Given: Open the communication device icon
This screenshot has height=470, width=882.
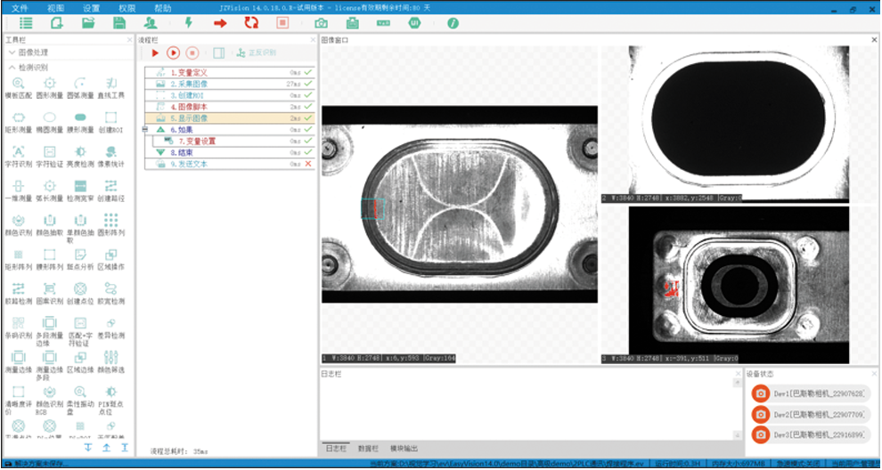Looking at the screenshot, I should click(x=352, y=23).
